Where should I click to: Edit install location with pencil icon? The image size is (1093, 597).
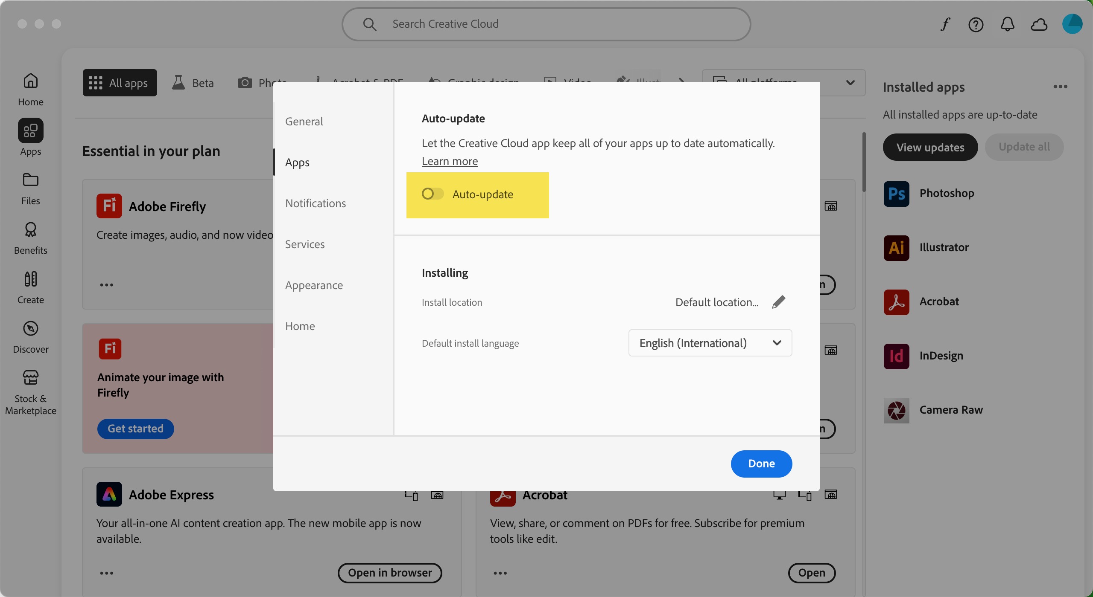point(779,302)
